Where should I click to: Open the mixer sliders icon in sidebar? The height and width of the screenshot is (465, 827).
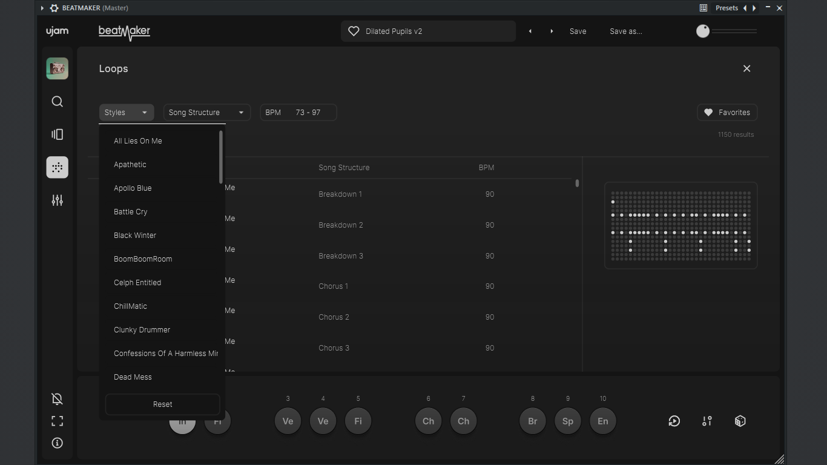click(x=57, y=200)
